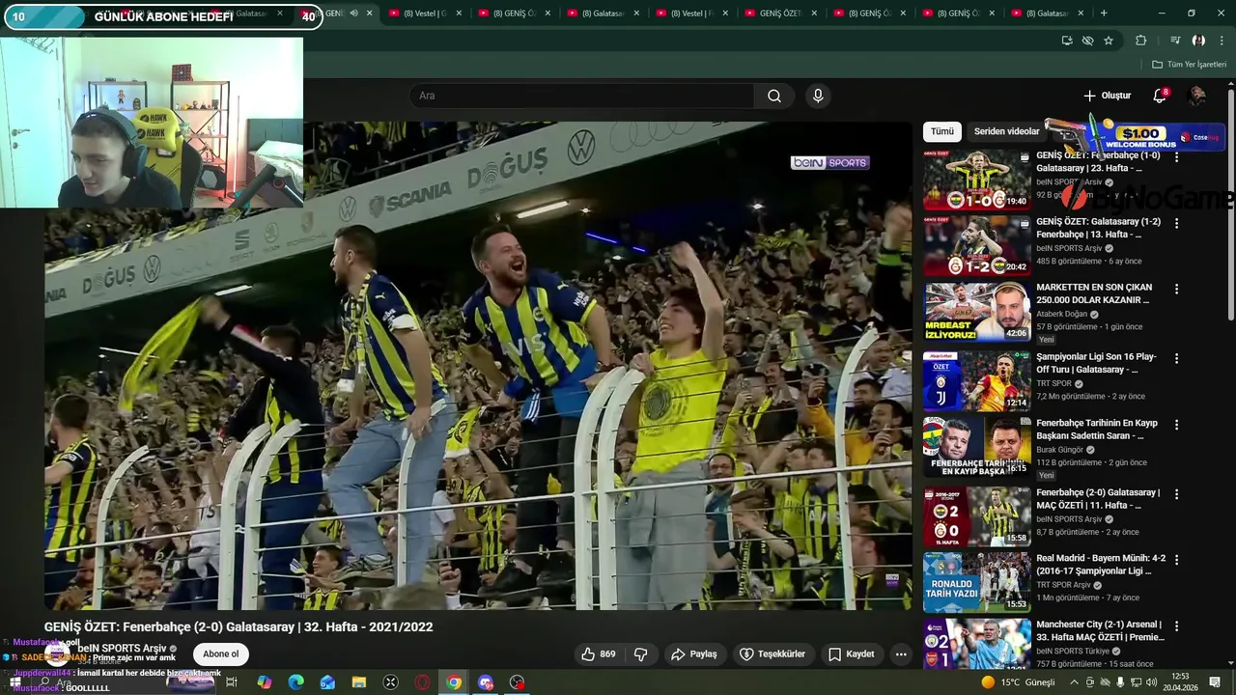Open Google Chrome taskbar icon
Screen dimensions: 1236x695
point(454,682)
